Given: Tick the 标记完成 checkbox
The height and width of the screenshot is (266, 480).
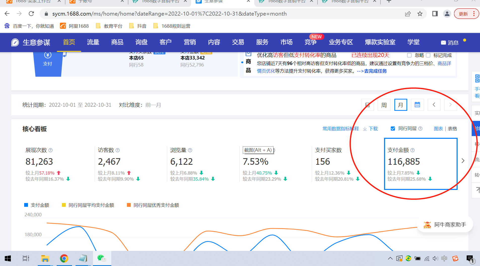Looking at the screenshot, I should click(x=428, y=55).
